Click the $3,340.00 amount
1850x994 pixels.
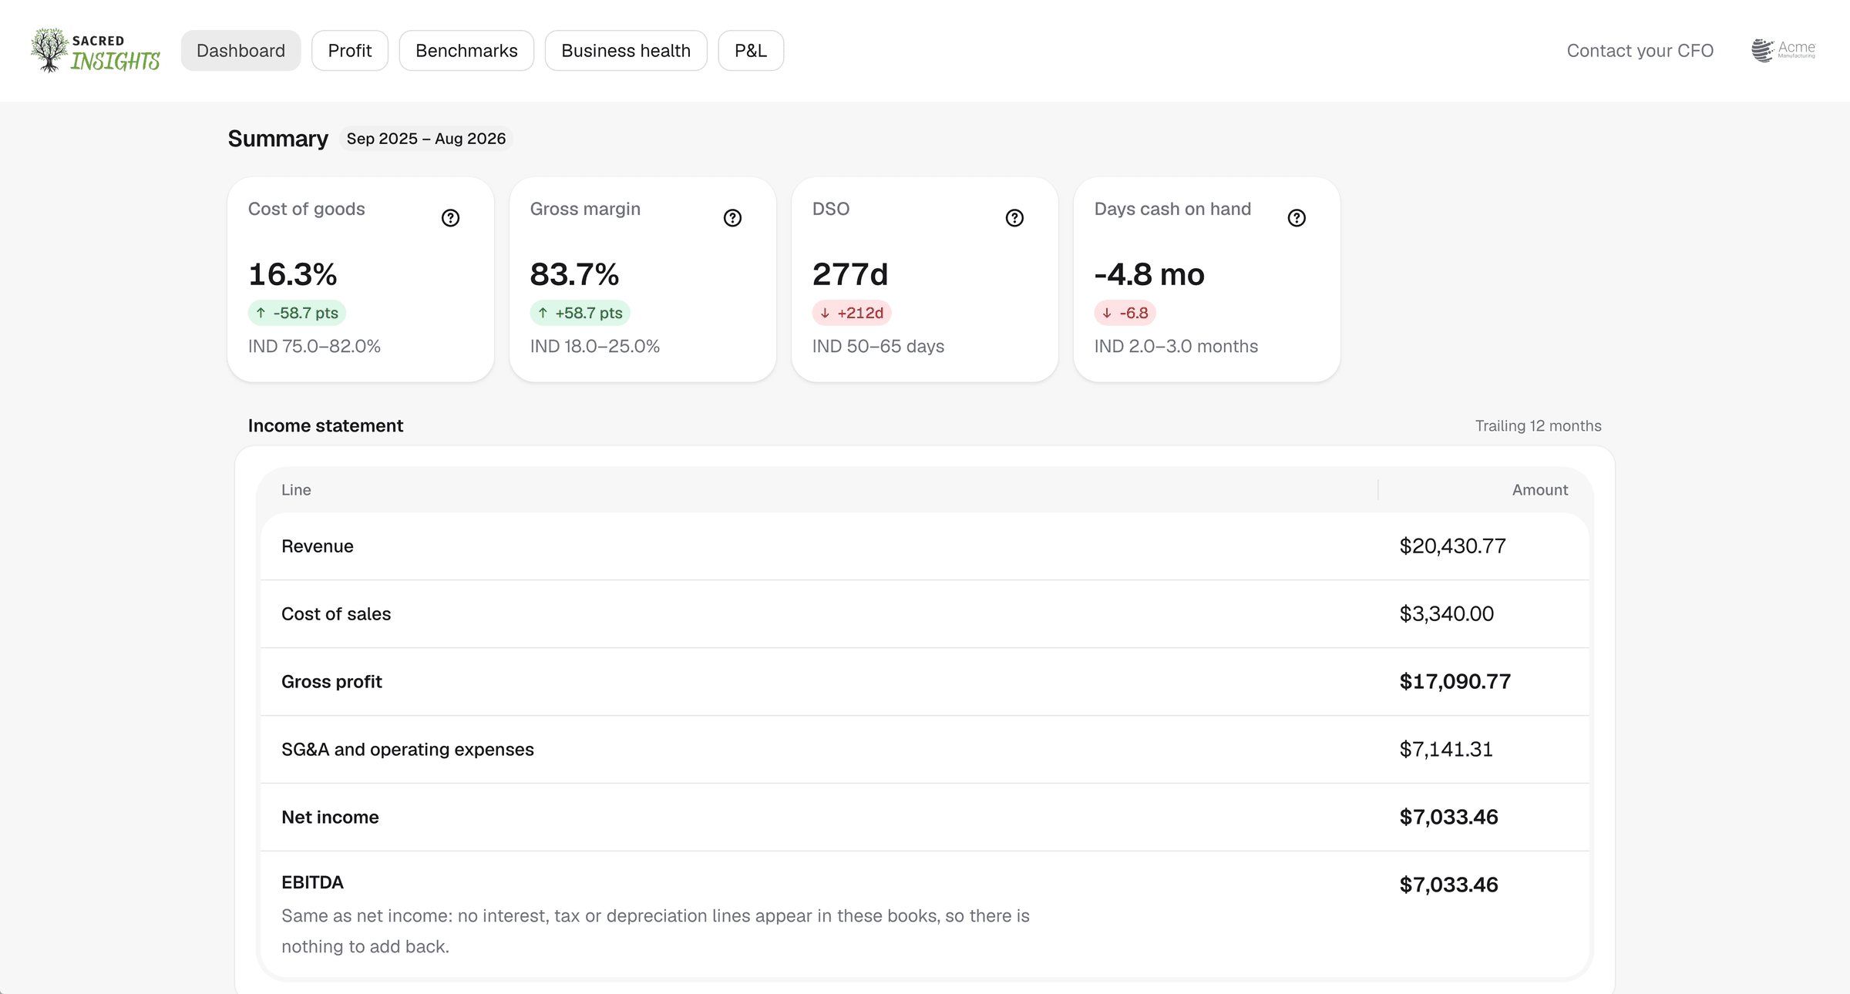click(1447, 614)
